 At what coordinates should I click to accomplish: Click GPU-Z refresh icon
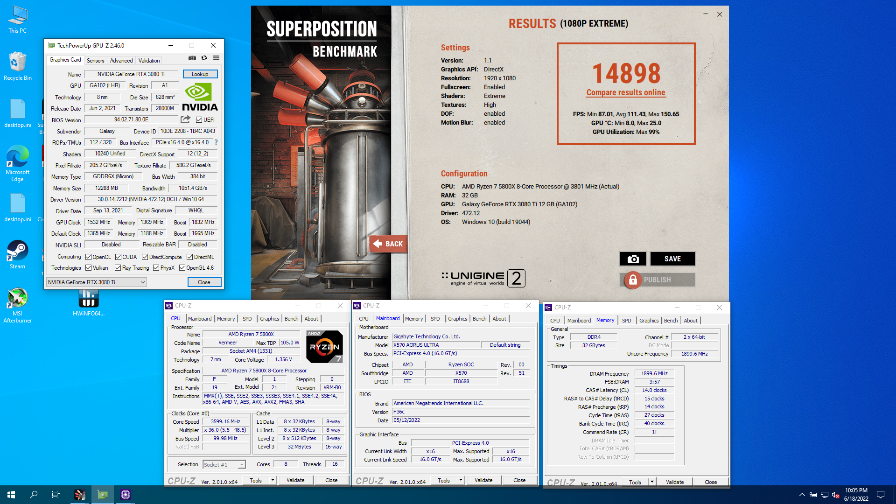[204, 58]
